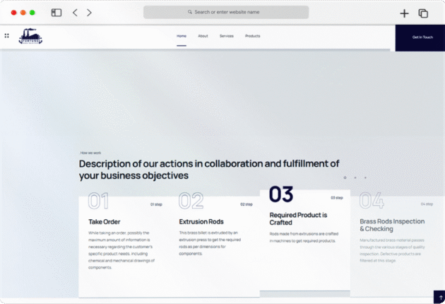Click the Extrusion Rods step heading
Screen dimensions: 445x304
[x=201, y=221]
